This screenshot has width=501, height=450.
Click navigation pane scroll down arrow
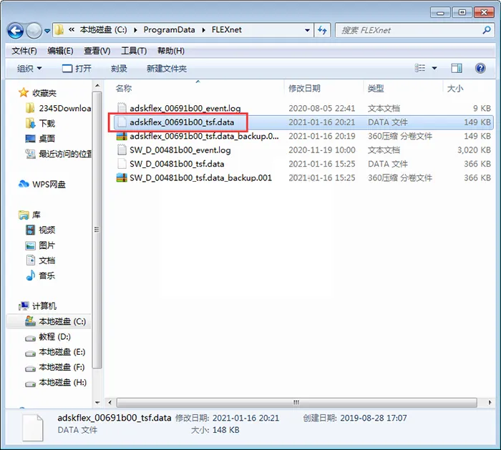(97, 403)
